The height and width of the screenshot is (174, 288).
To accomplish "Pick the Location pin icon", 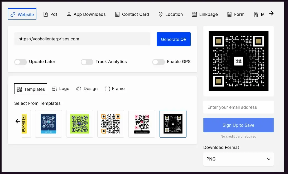I will (x=160, y=14).
